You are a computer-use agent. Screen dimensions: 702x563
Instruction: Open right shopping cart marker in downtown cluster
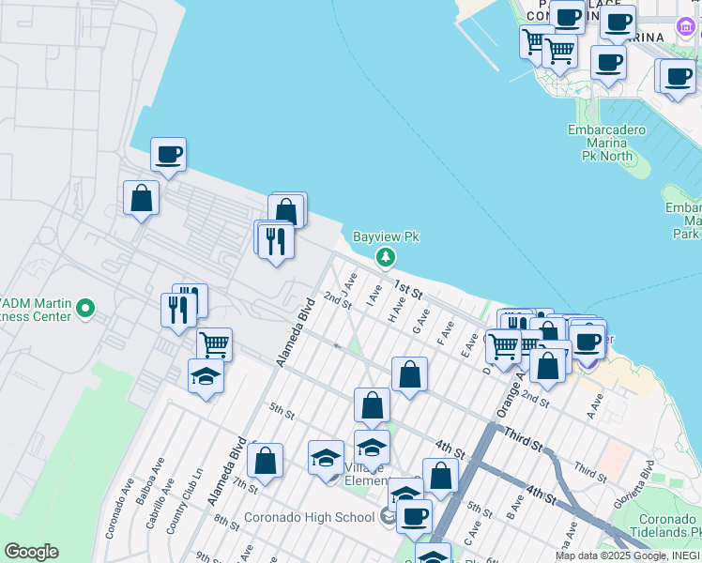pyautogui.click(x=559, y=53)
